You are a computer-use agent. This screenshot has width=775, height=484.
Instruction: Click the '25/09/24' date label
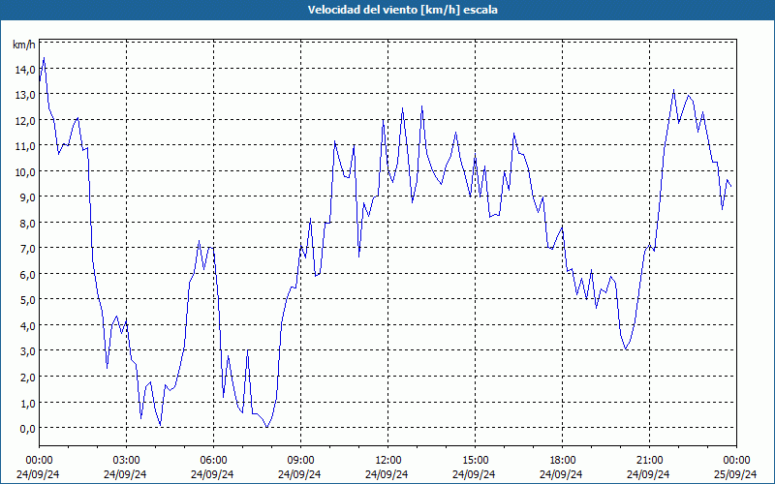pyautogui.click(x=736, y=474)
